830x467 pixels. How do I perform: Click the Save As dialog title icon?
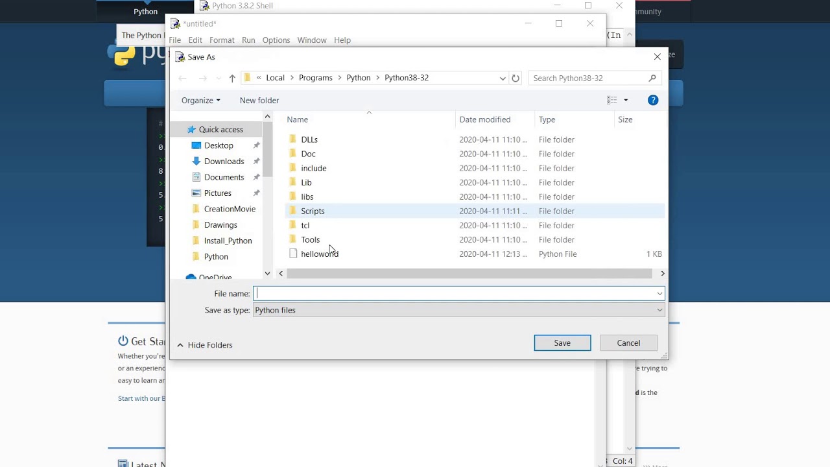(x=180, y=57)
